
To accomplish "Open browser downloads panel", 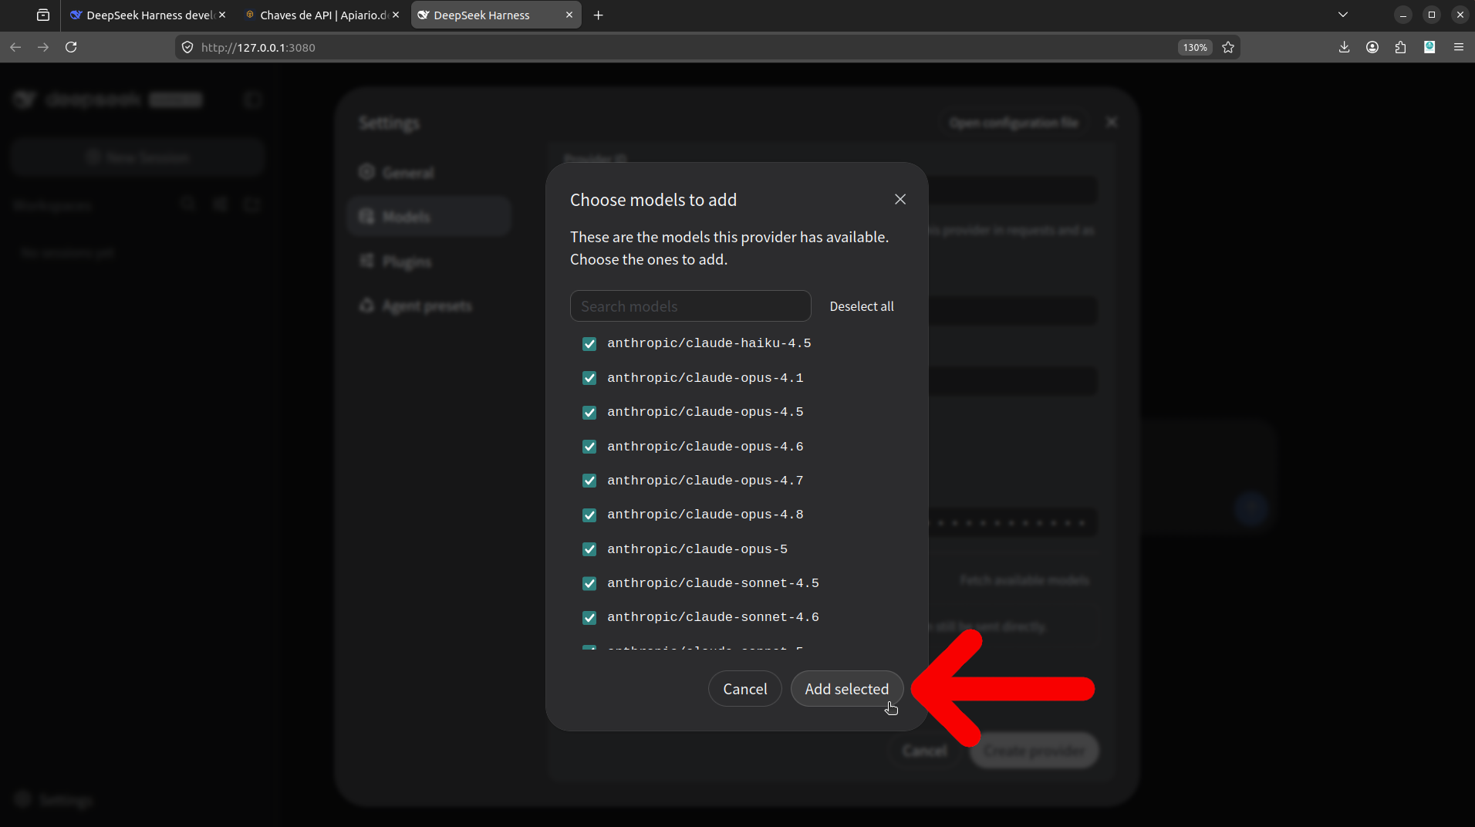I will [1344, 47].
